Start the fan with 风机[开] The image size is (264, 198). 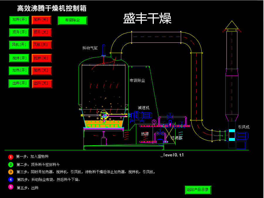(x=19, y=45)
